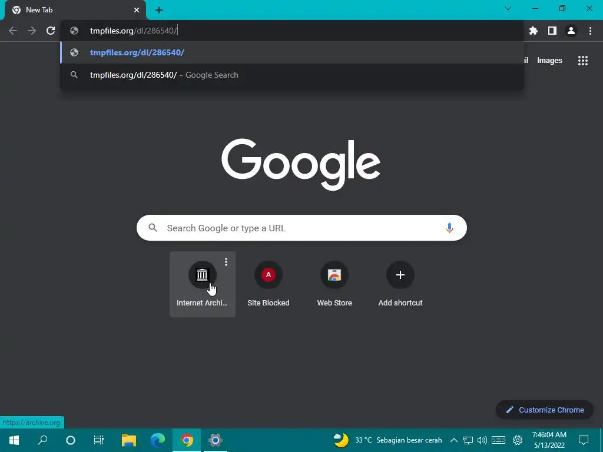Click the address bar URL text
This screenshot has width=603, height=452.
click(x=133, y=31)
